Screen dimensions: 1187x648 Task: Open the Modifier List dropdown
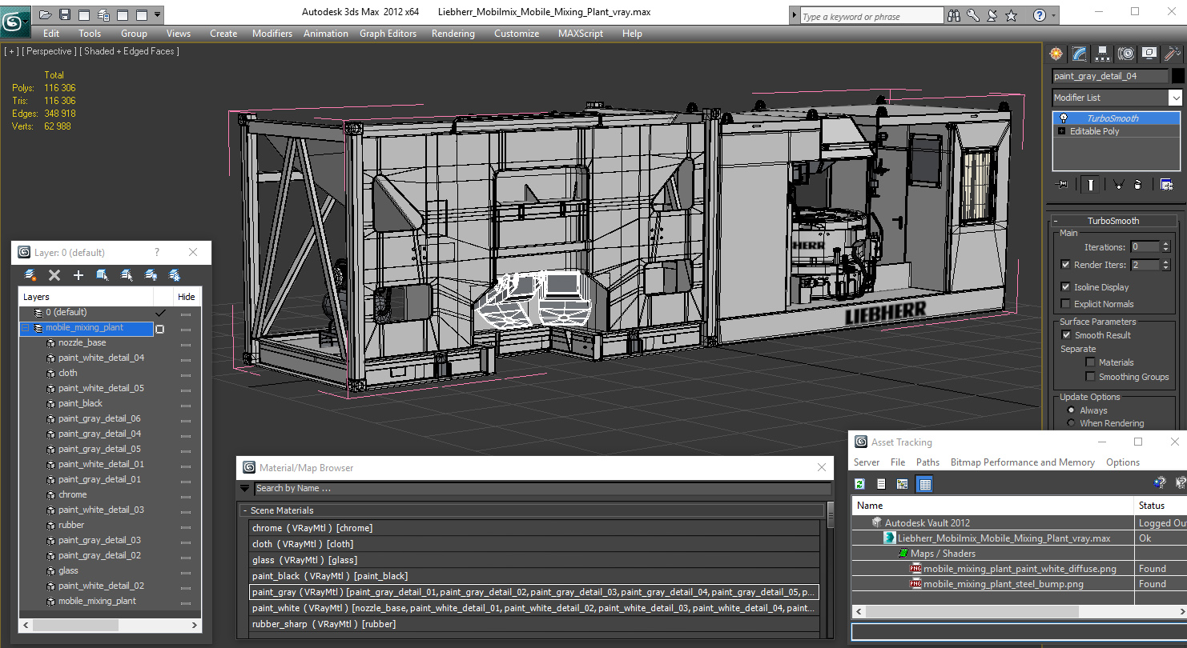click(1175, 98)
